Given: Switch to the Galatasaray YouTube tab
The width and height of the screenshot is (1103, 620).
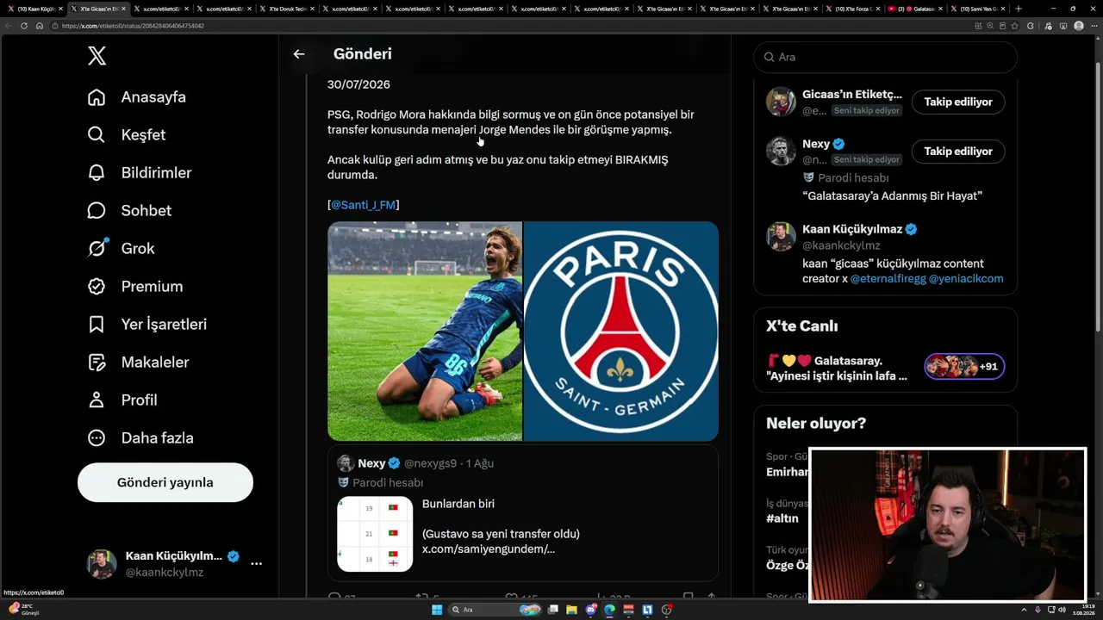Looking at the screenshot, I should (x=916, y=9).
